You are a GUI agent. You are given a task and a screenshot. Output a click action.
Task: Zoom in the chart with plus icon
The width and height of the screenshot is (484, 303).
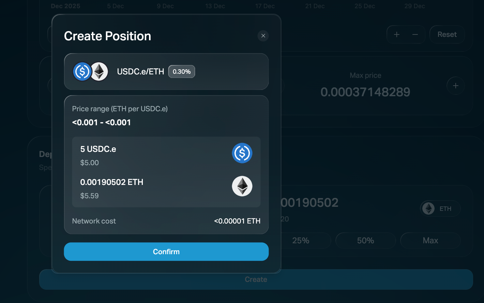[x=397, y=34]
